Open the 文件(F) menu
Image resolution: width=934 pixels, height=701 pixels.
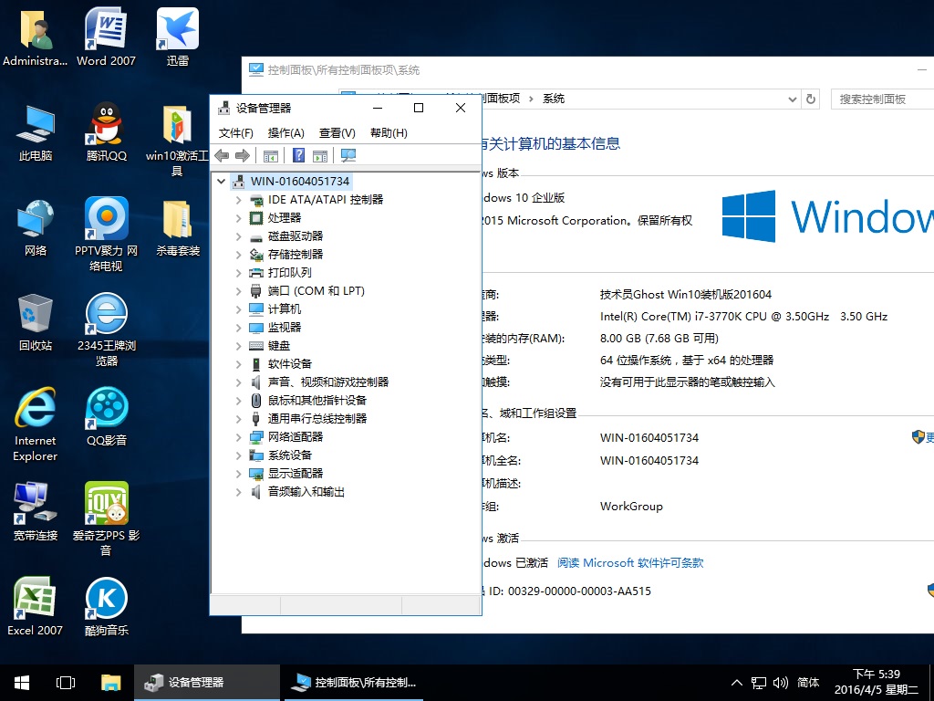pos(236,133)
